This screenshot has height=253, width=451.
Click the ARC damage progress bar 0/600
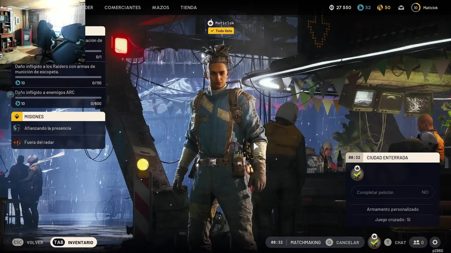pyautogui.click(x=58, y=98)
